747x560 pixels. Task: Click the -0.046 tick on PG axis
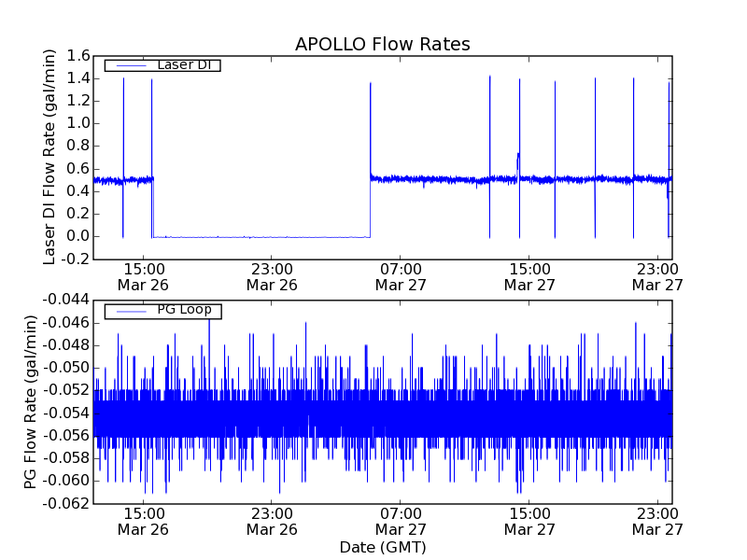(66, 323)
